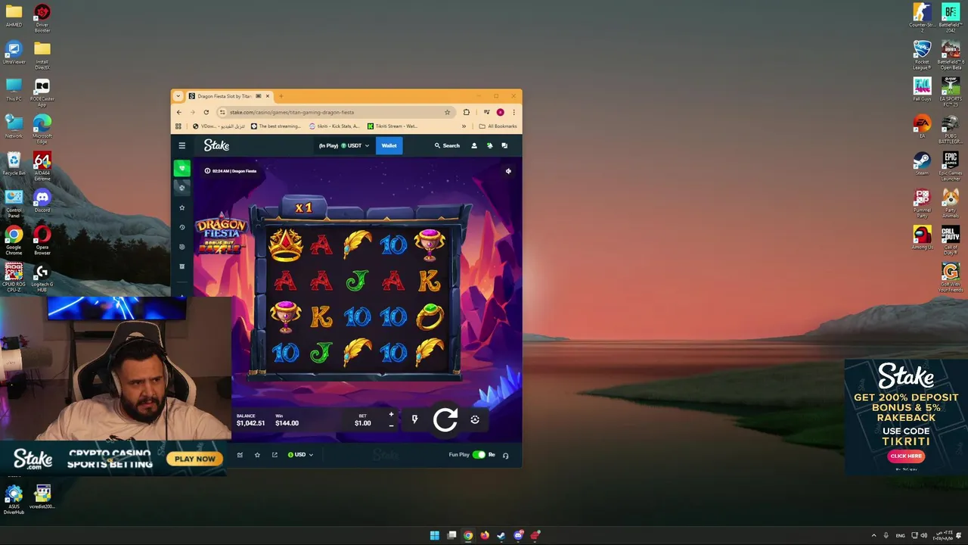Open live support headset icon
This screenshot has height=545, width=968.
pos(505,455)
